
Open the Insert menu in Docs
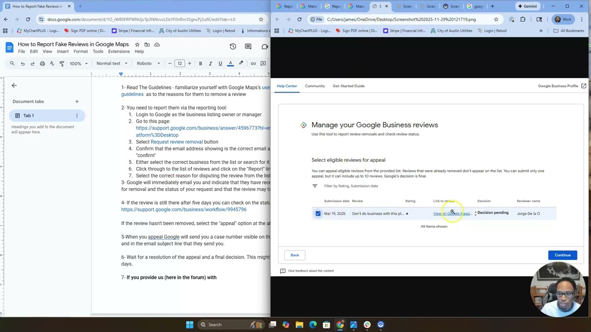tap(63, 52)
